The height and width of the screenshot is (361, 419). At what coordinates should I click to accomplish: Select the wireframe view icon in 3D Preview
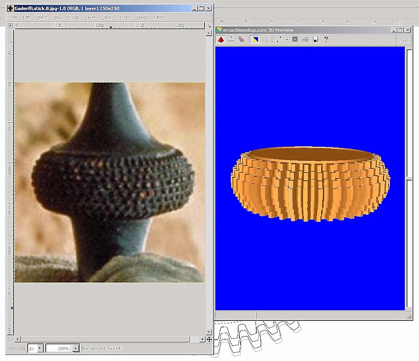pos(231,40)
